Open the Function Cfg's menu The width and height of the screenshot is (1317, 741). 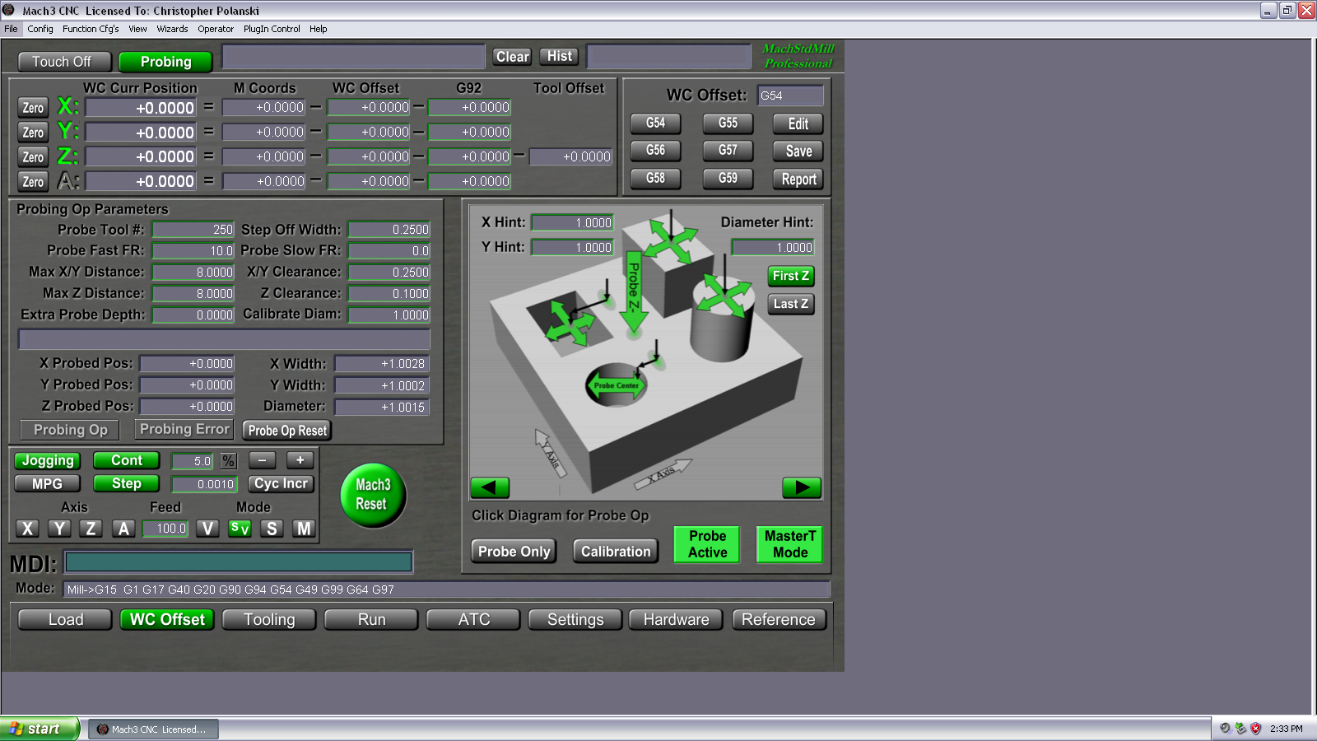pos(91,29)
